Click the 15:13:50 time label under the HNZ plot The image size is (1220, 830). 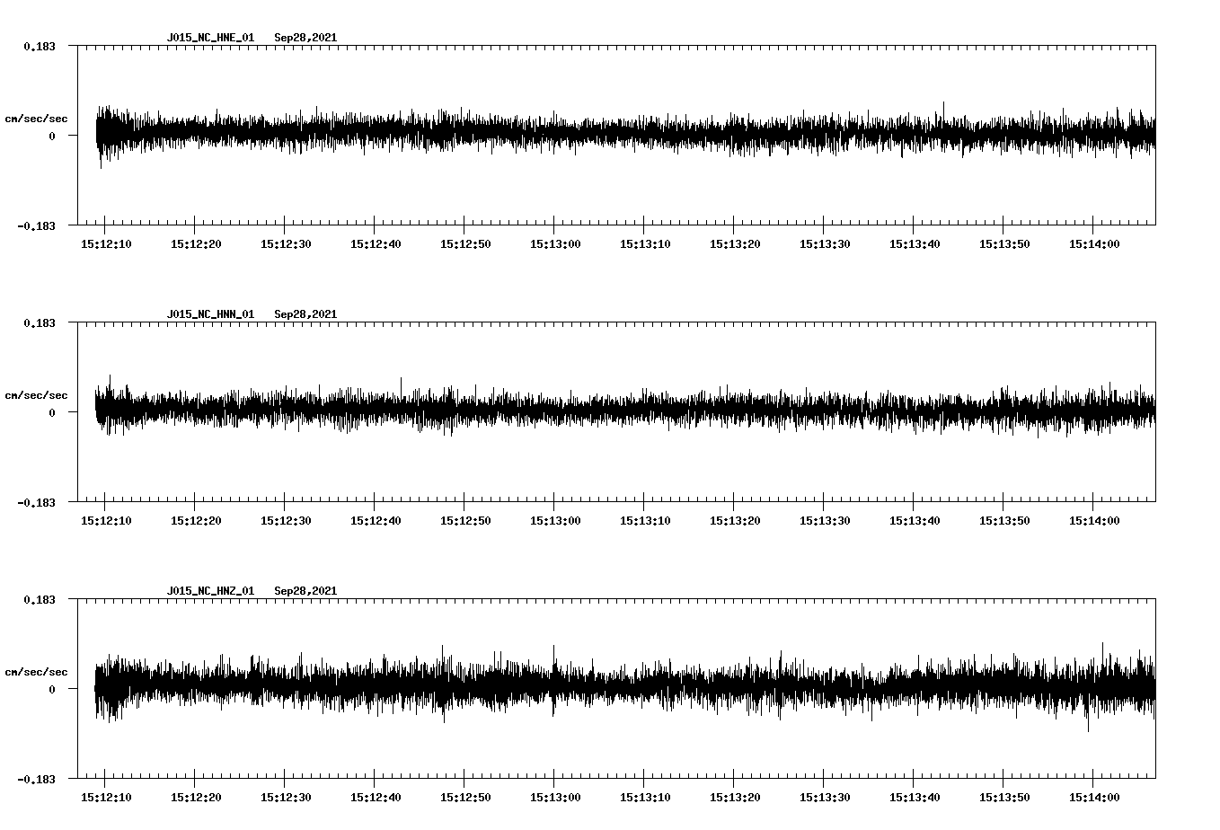point(1004,797)
